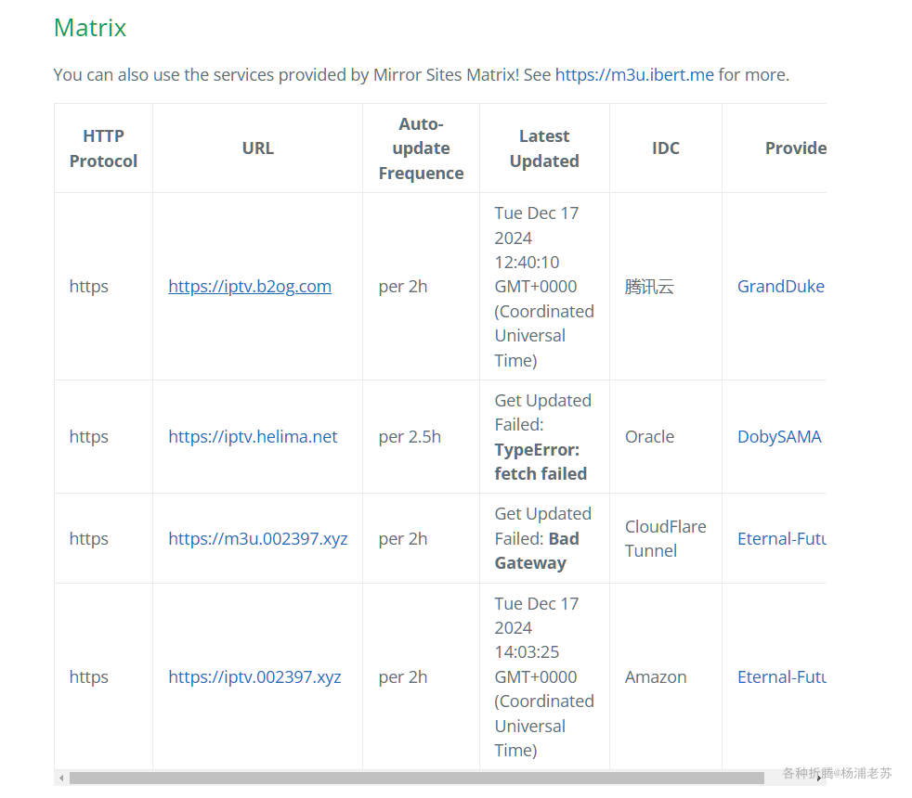
Task: Open the m3u.ibert.me link
Action: click(634, 74)
